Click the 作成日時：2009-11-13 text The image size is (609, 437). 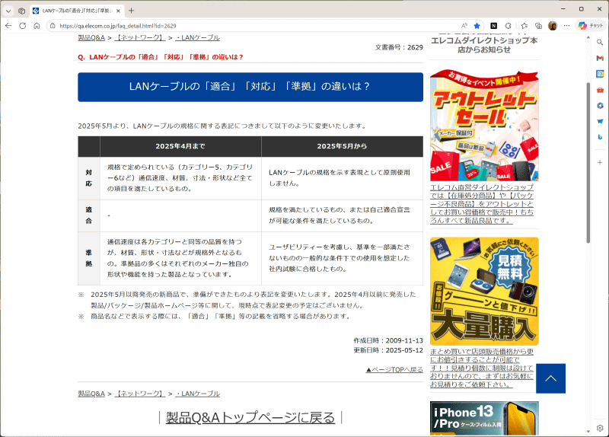pyautogui.click(x=388, y=340)
